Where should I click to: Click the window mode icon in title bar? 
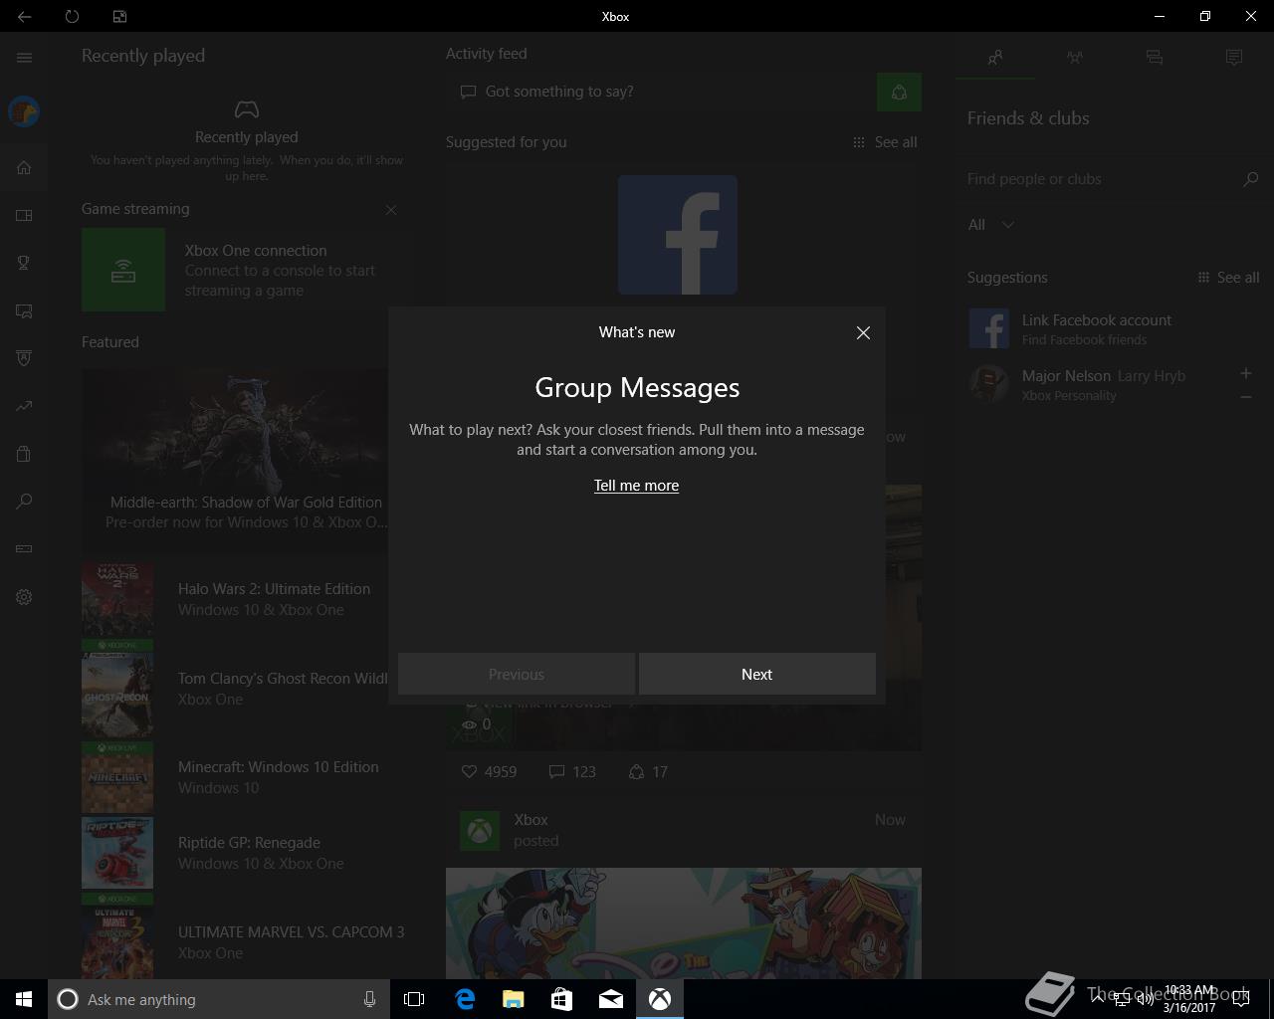point(119,16)
